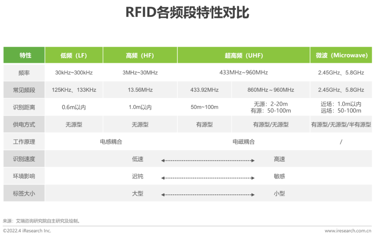Click '2.45GHz、5.8GHz' in the 常见频段 row
Viewport: 374px width, 242px height.
pyautogui.click(x=341, y=90)
